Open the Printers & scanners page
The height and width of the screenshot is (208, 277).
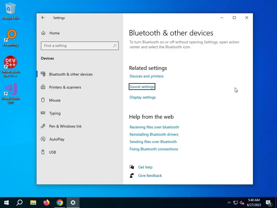pyautogui.click(x=80, y=87)
